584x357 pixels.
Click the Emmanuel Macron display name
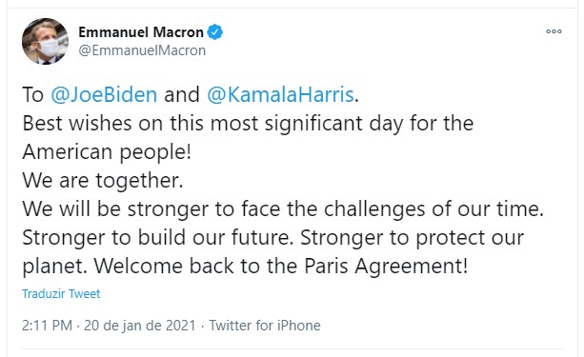click(141, 32)
